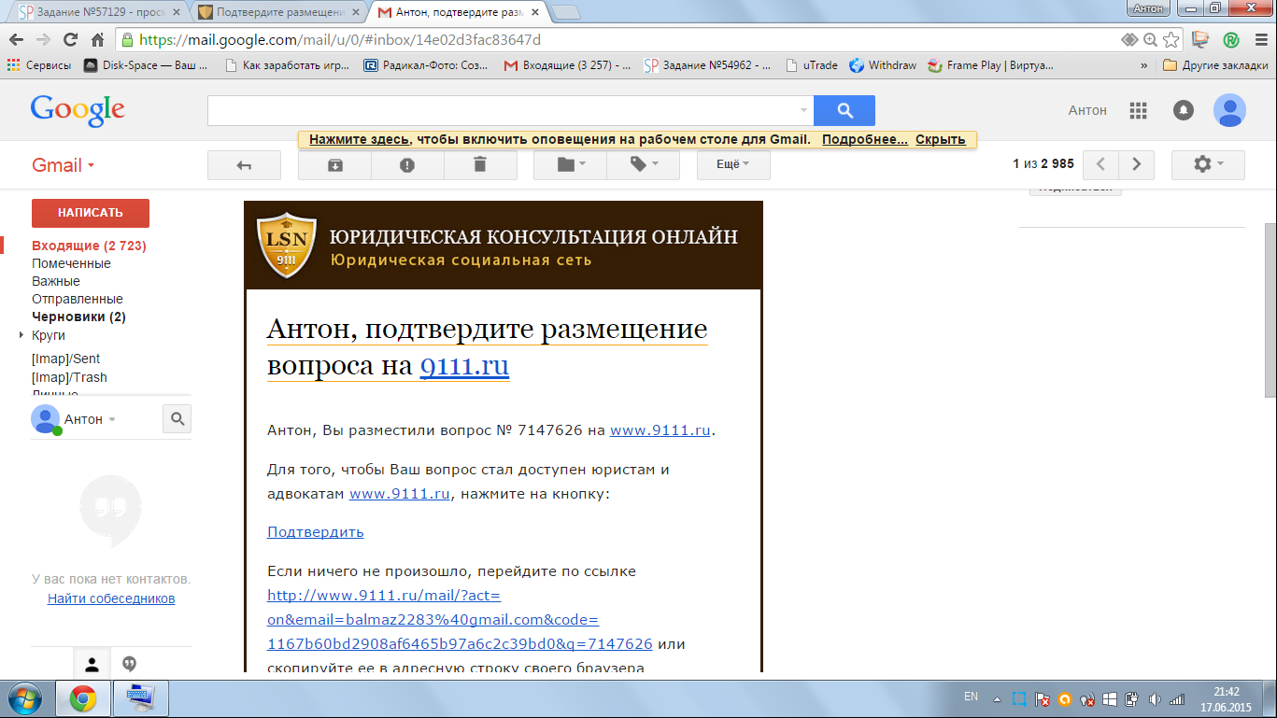Open the Move to folder dropdown

click(x=570, y=164)
